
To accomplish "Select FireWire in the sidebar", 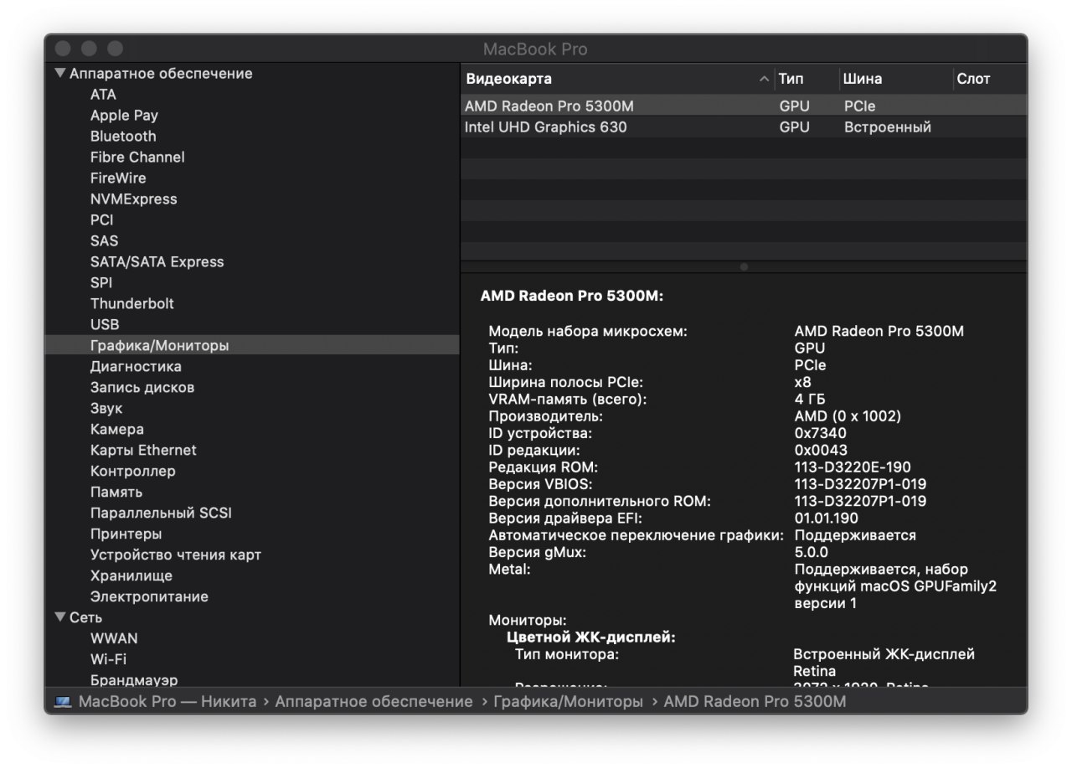I will tap(118, 178).
